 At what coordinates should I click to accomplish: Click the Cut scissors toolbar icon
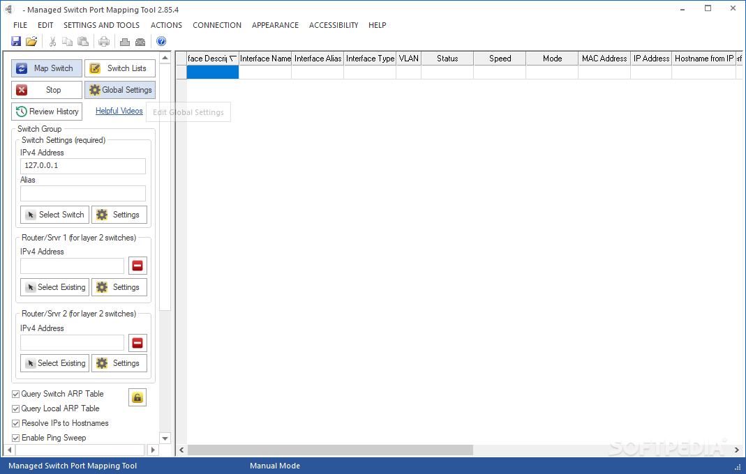[x=53, y=41]
